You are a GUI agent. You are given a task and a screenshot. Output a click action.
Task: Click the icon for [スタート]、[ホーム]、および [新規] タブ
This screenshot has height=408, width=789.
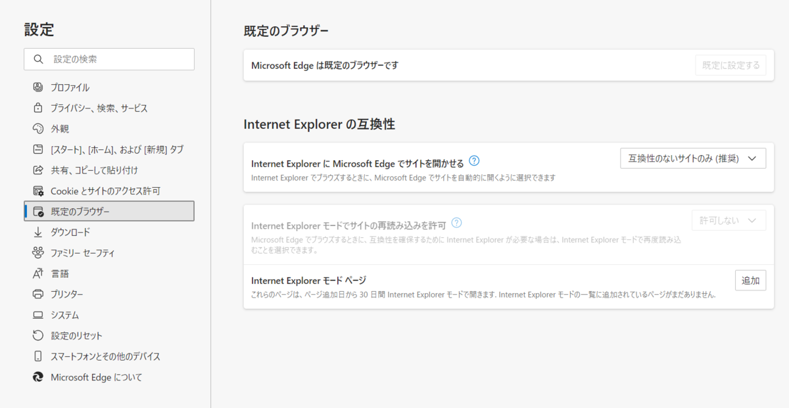[37, 150]
